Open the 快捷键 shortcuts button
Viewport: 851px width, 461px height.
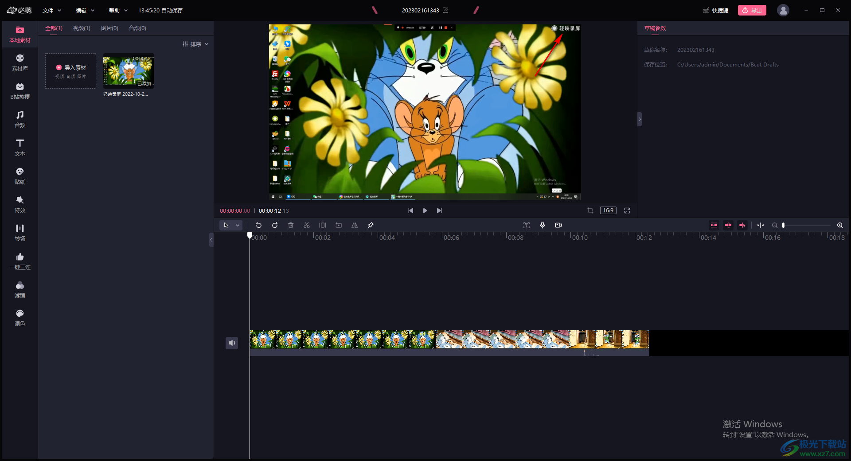(715, 10)
